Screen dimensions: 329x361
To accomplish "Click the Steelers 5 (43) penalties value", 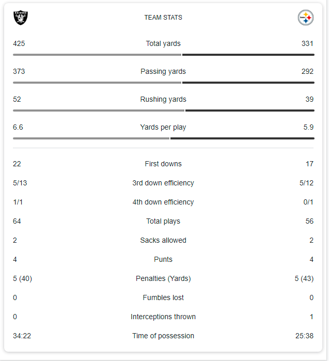I will click(304, 279).
